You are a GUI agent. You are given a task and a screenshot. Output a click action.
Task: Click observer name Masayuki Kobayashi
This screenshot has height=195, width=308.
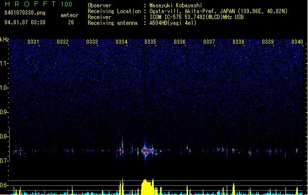click(176, 5)
